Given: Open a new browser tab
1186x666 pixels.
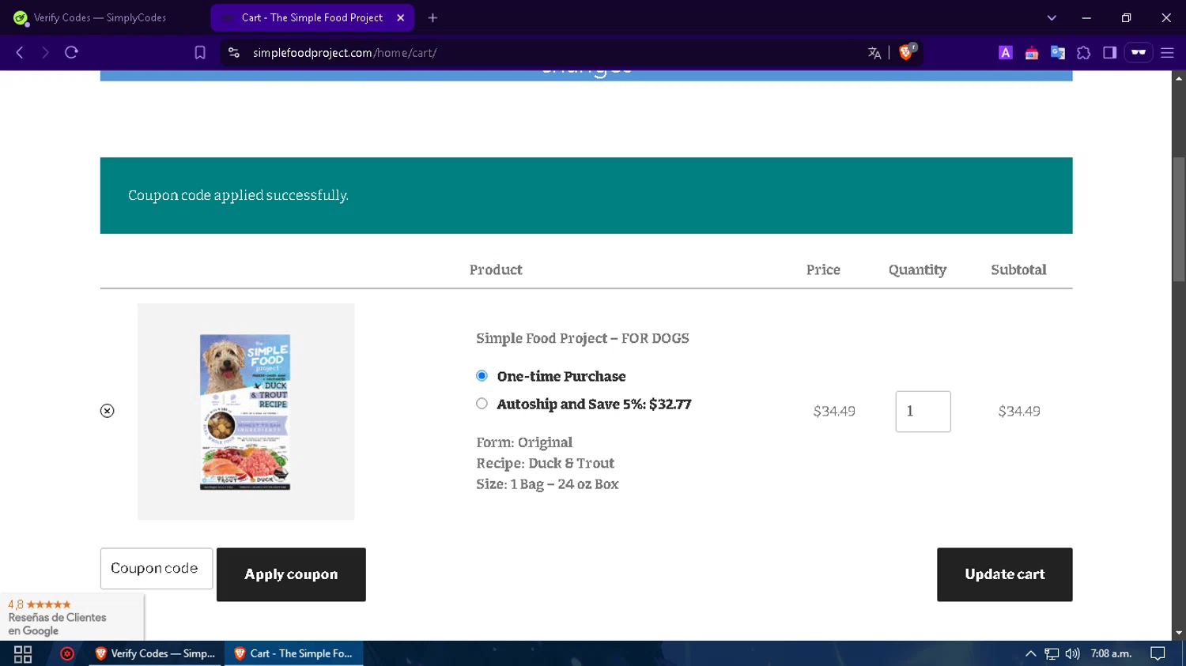Looking at the screenshot, I should pos(432,17).
